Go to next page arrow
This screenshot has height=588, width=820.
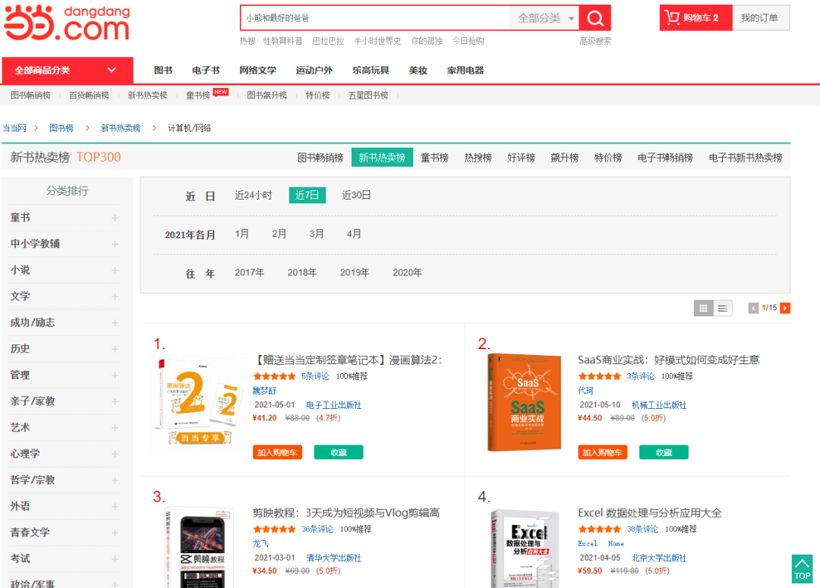point(785,308)
